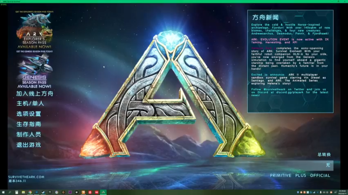The width and height of the screenshot is (348, 195).
Task: Open Windows taskbar search
Action: pos(10,192)
